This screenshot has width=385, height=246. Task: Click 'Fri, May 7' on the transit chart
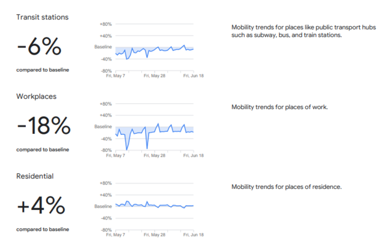coord(116,76)
